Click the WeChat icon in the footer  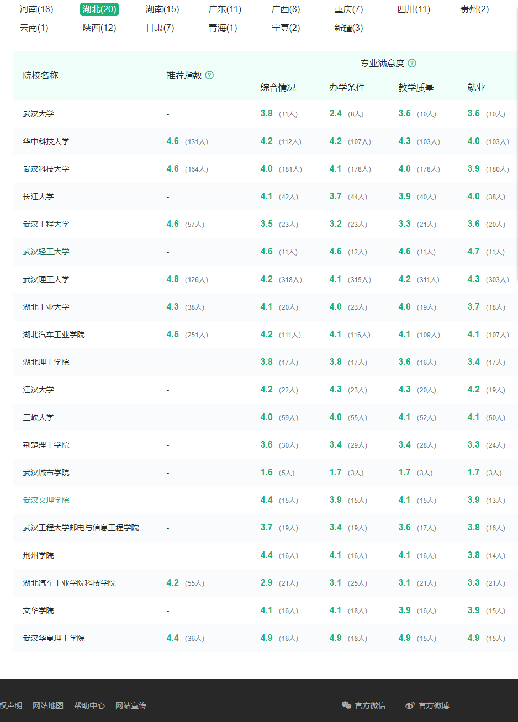(346, 705)
